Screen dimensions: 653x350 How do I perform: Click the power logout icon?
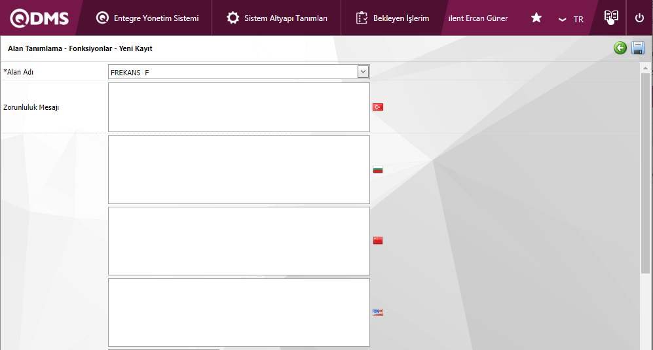tap(639, 18)
